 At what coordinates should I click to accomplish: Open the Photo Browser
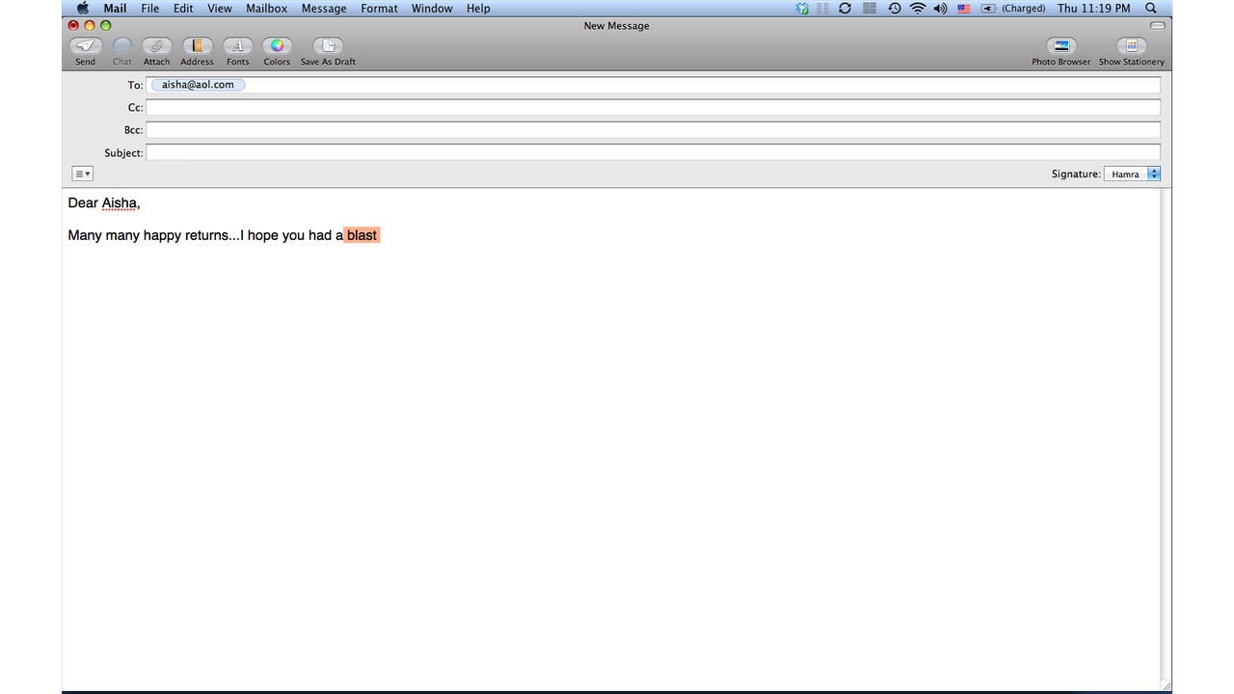tap(1060, 46)
